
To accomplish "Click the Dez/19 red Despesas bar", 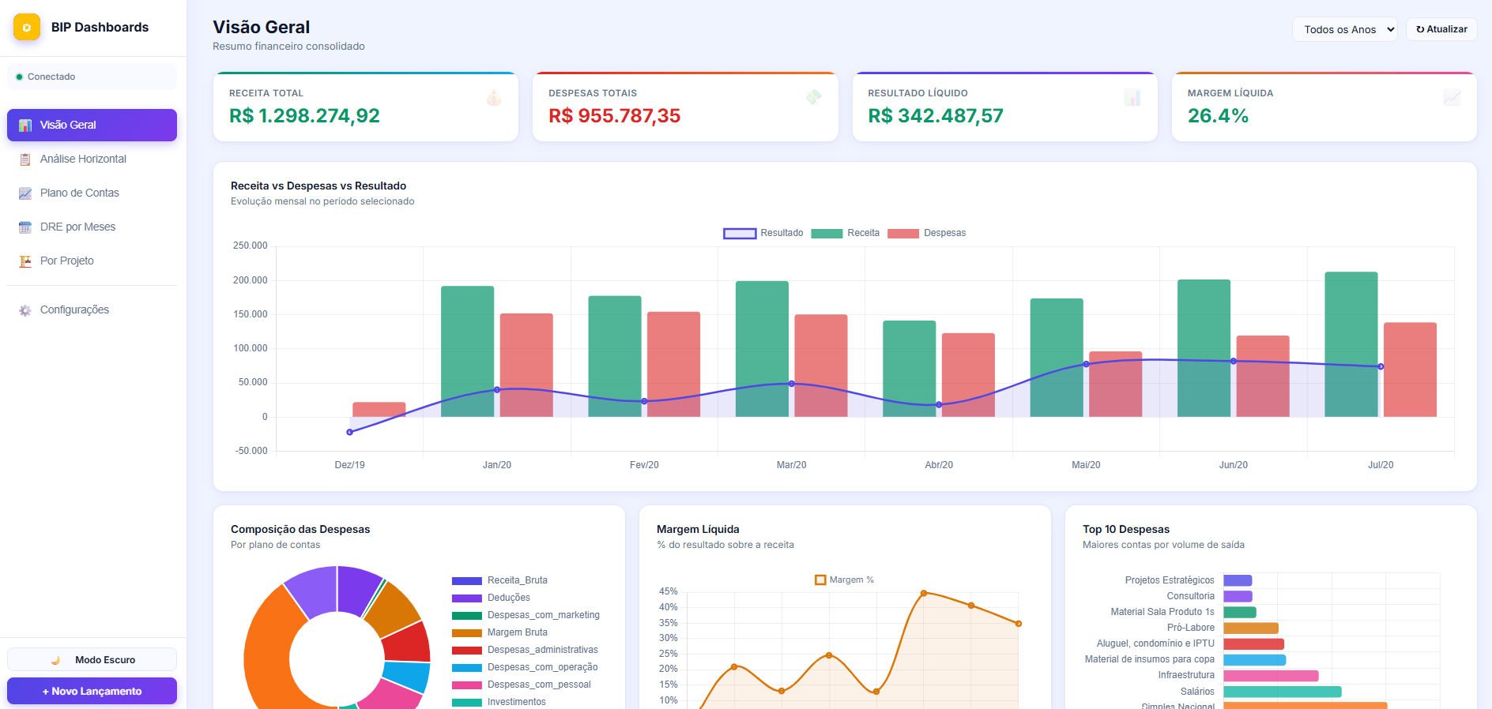I will pos(379,410).
